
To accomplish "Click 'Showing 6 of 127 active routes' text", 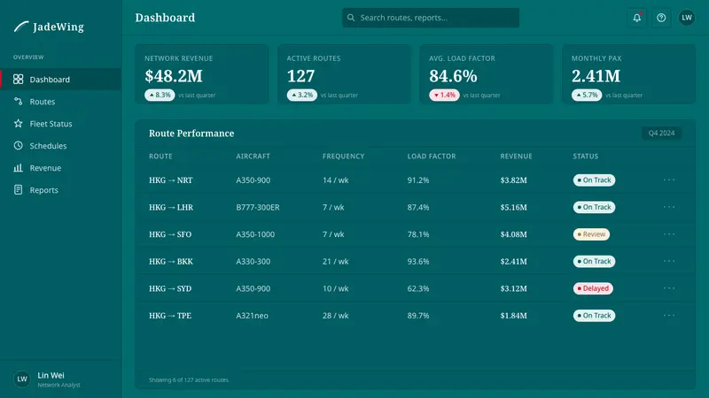I will point(189,380).
